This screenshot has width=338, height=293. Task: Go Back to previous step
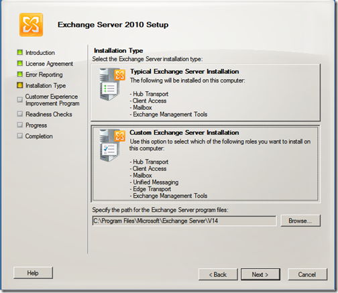pyautogui.click(x=218, y=274)
